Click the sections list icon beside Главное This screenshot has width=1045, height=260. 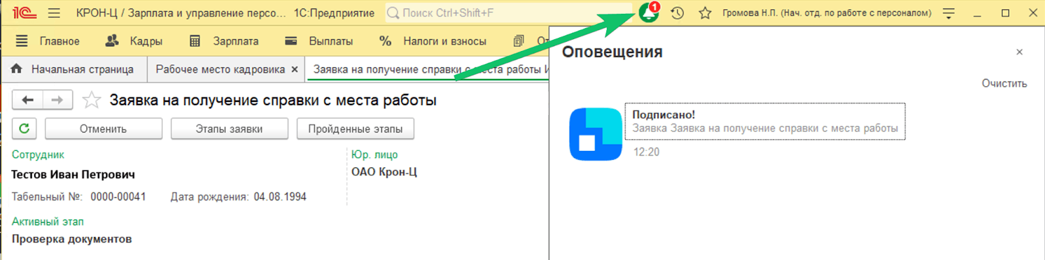point(22,41)
